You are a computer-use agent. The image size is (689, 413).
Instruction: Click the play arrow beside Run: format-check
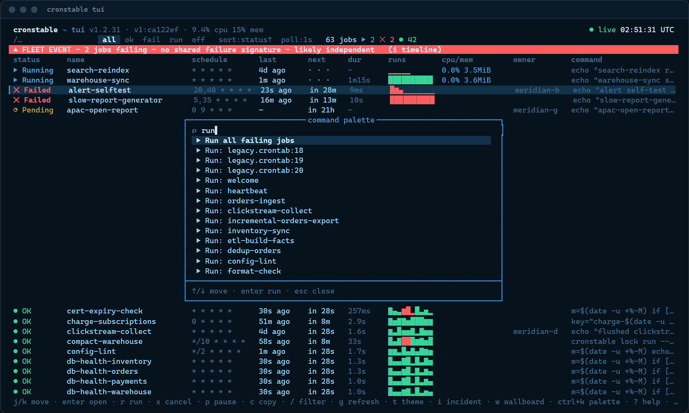click(198, 271)
